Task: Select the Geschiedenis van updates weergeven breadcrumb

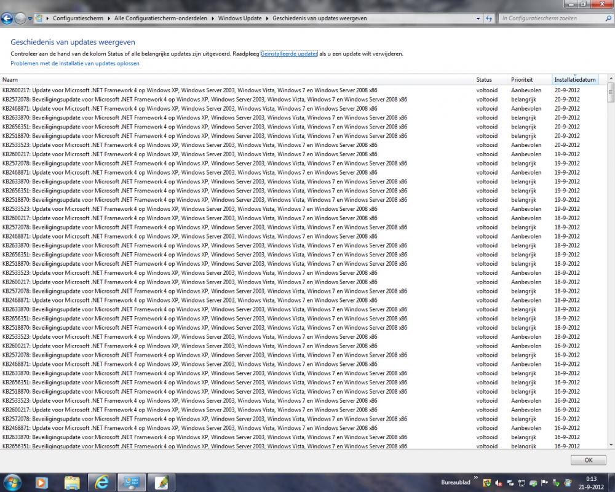Action: (x=320, y=18)
